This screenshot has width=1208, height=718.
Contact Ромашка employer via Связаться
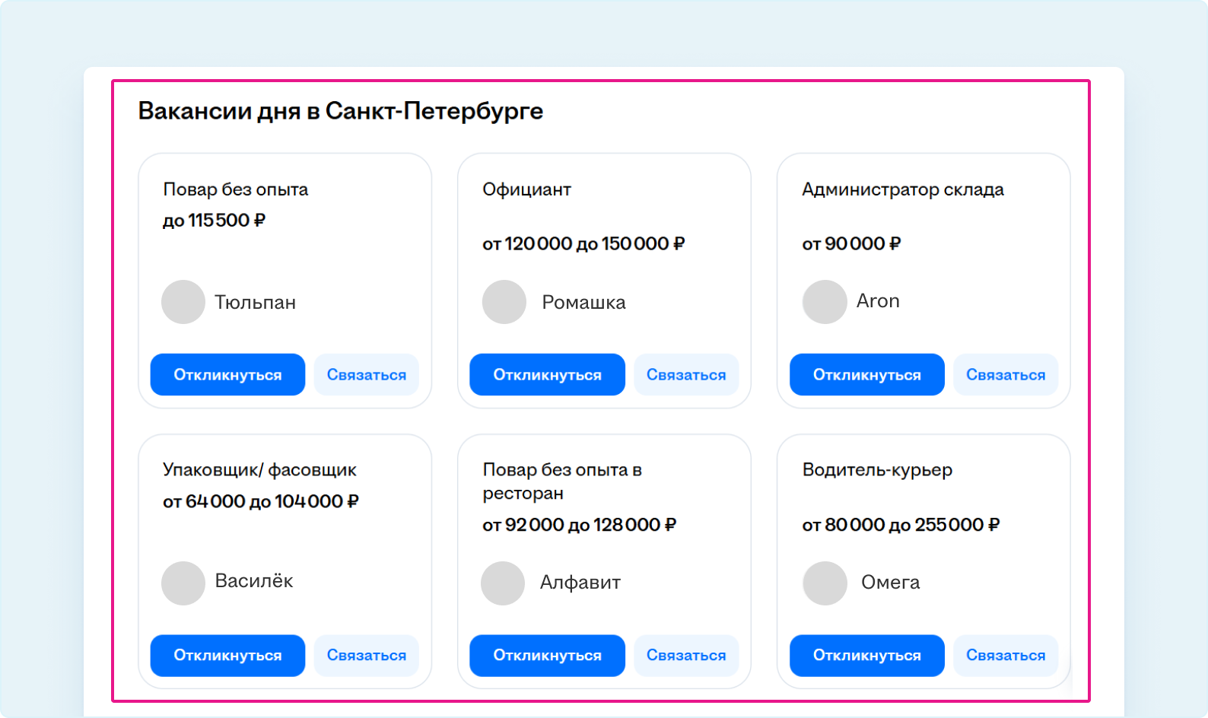pyautogui.click(x=685, y=374)
